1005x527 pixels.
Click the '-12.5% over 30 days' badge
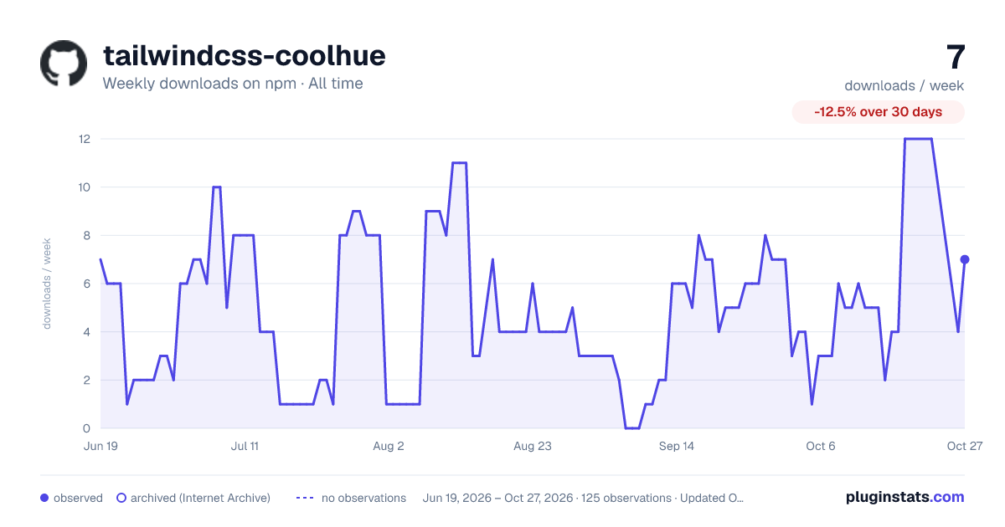pos(879,112)
